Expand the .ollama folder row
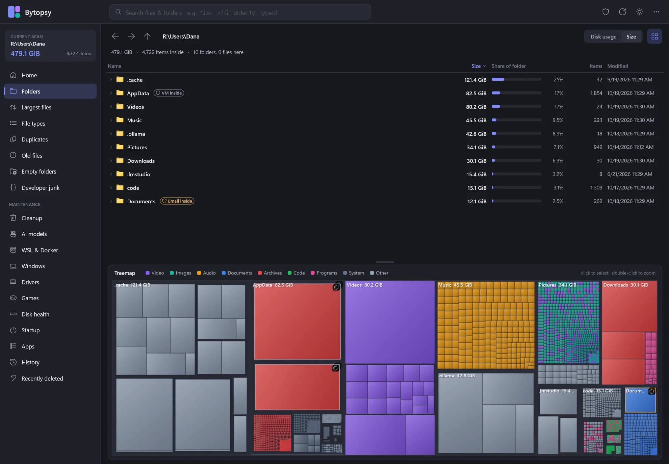The height and width of the screenshot is (464, 669). 111,134
